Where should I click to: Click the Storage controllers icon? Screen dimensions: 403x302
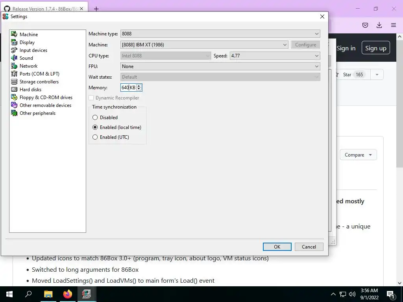[14, 81]
